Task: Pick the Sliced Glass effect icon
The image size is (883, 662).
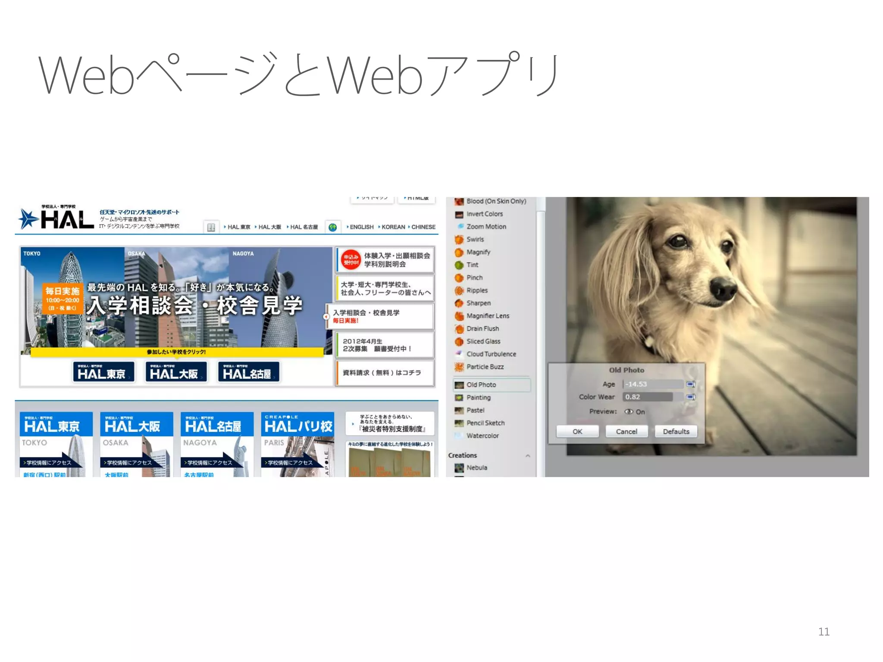Action: click(459, 342)
